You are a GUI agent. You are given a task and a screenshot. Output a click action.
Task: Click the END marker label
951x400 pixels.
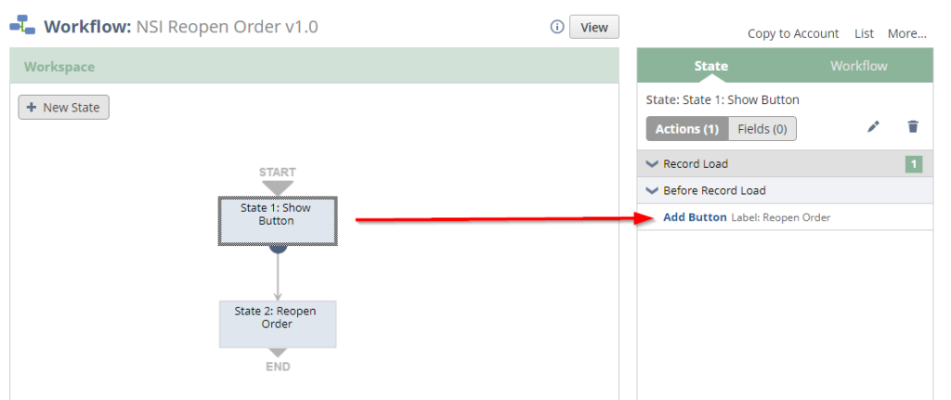pyautogui.click(x=278, y=367)
